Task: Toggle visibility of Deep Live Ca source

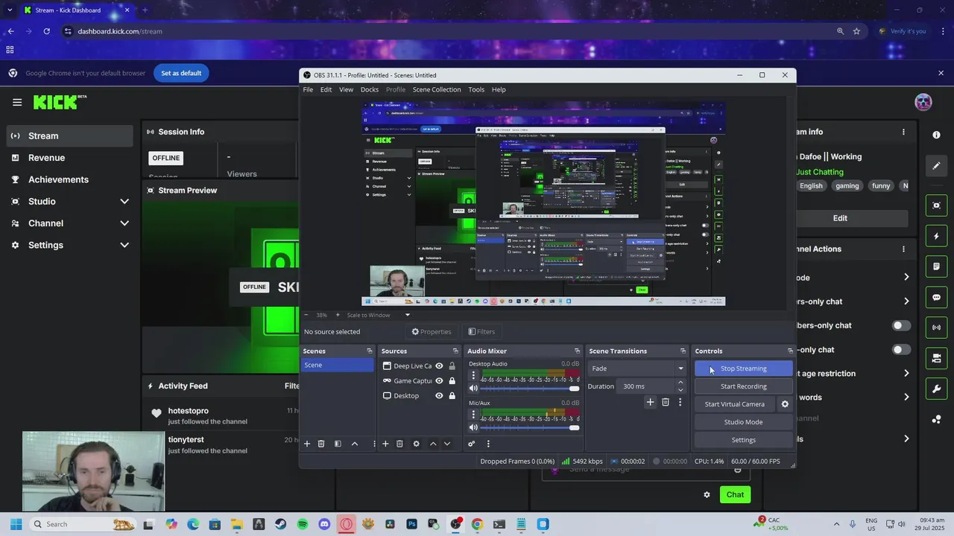Action: (x=439, y=366)
